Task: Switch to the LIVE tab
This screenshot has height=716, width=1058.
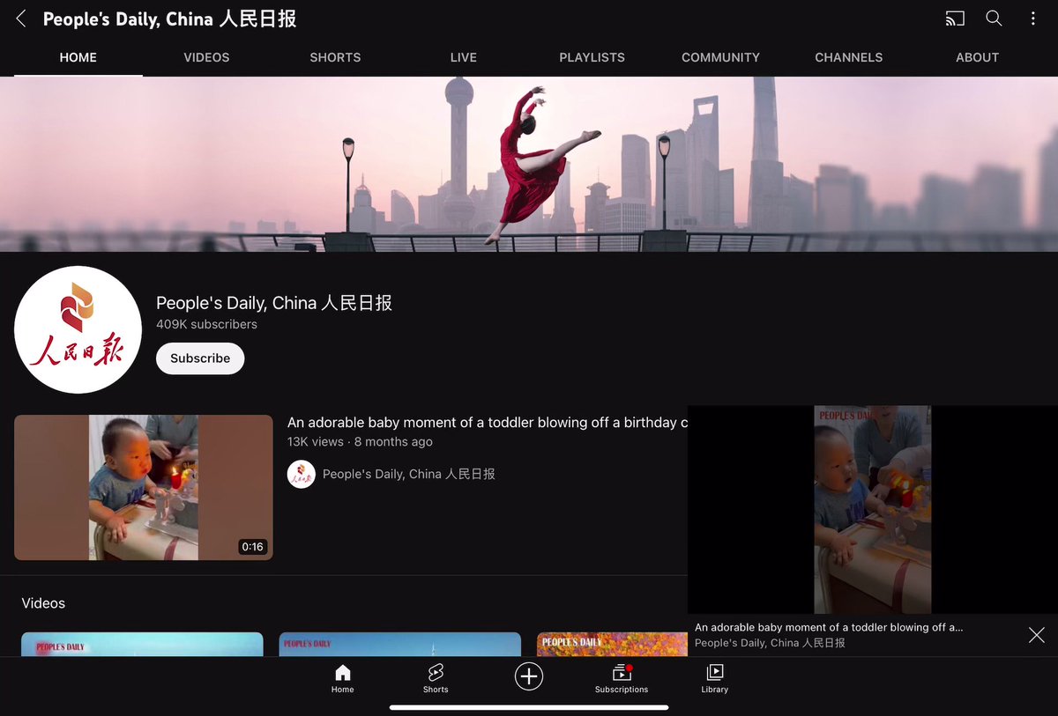Action: pos(464,57)
